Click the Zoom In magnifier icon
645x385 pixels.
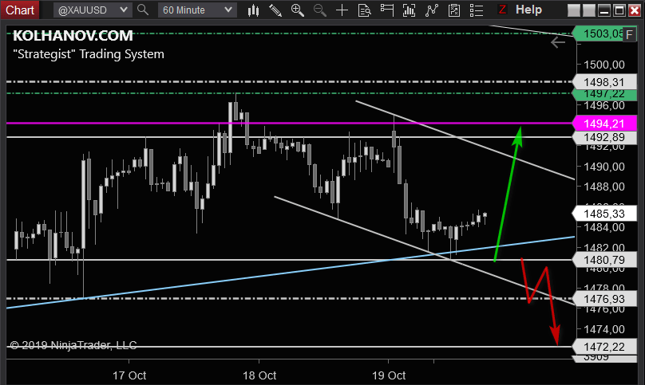[298, 10]
